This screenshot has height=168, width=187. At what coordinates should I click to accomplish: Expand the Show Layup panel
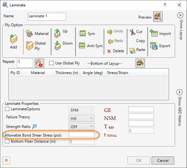coord(180,15)
